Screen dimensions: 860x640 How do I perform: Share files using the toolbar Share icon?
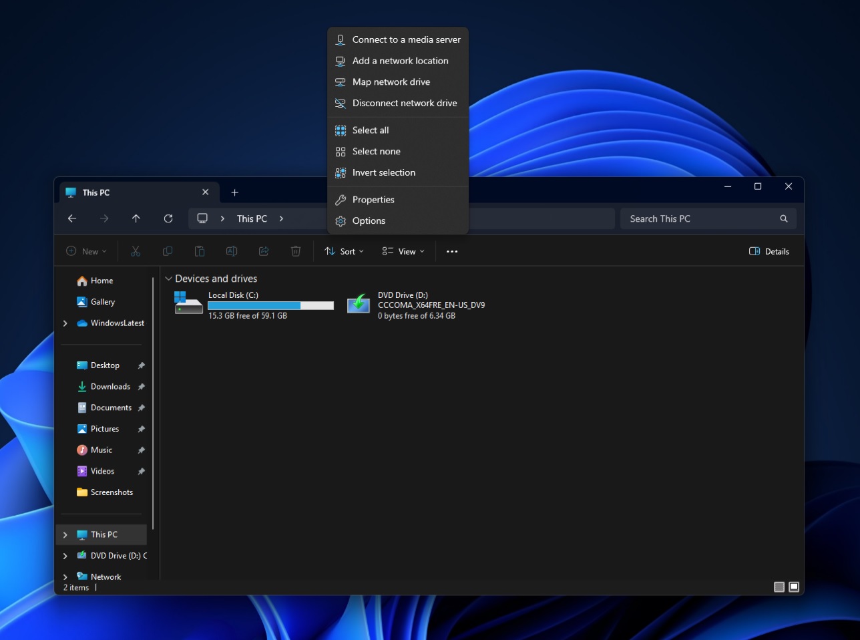point(264,251)
